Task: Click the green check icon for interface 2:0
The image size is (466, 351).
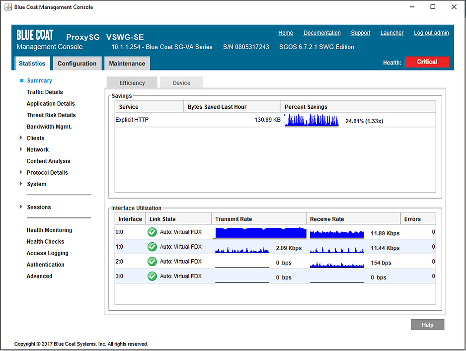Action: 152,262
